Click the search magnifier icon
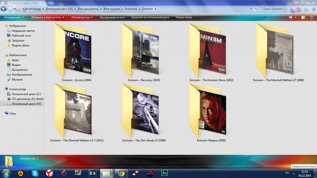The image size is (317, 178). point(314,9)
